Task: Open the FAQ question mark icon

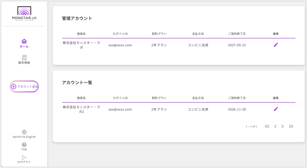Action: coord(24,145)
